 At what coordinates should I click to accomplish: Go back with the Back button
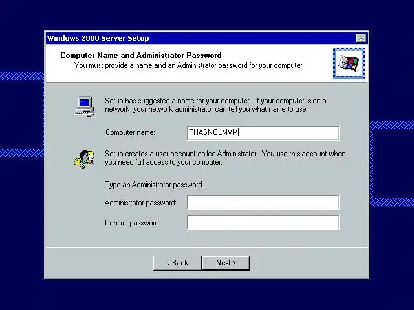(177, 263)
